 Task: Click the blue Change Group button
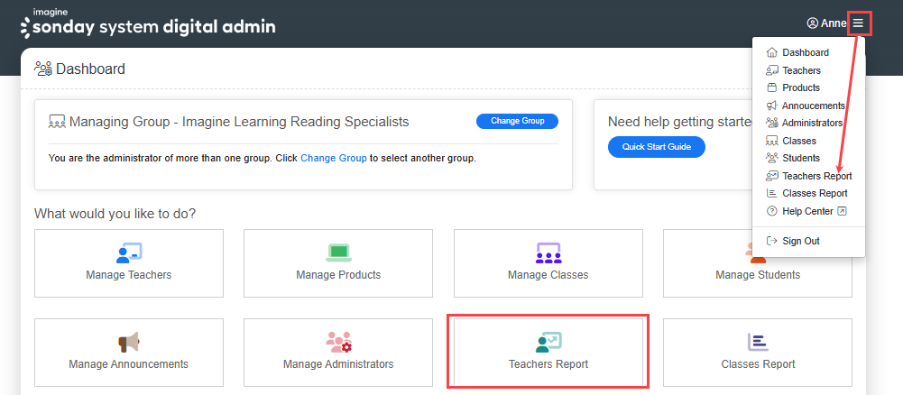tap(517, 121)
